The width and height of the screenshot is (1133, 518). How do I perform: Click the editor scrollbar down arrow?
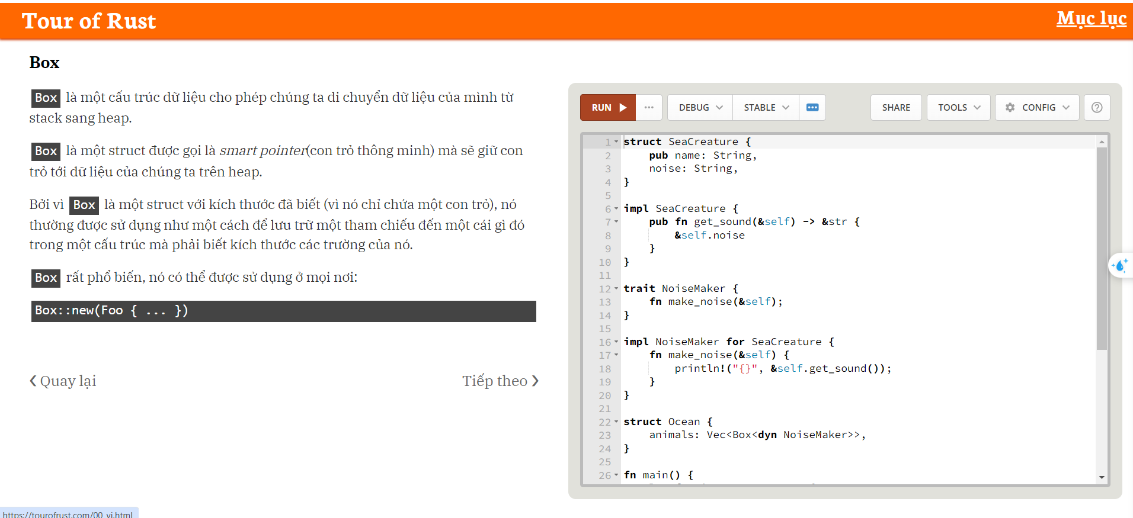1102,477
